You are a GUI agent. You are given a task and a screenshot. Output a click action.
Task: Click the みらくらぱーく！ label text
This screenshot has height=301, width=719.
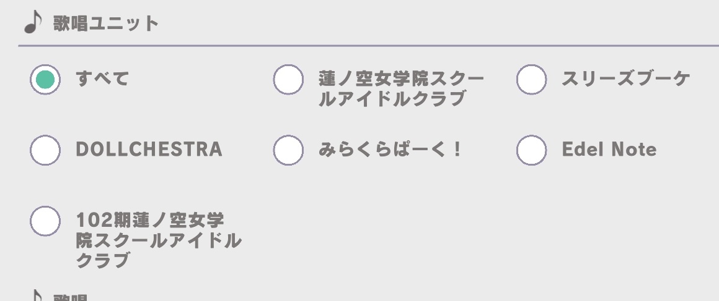coord(390,150)
